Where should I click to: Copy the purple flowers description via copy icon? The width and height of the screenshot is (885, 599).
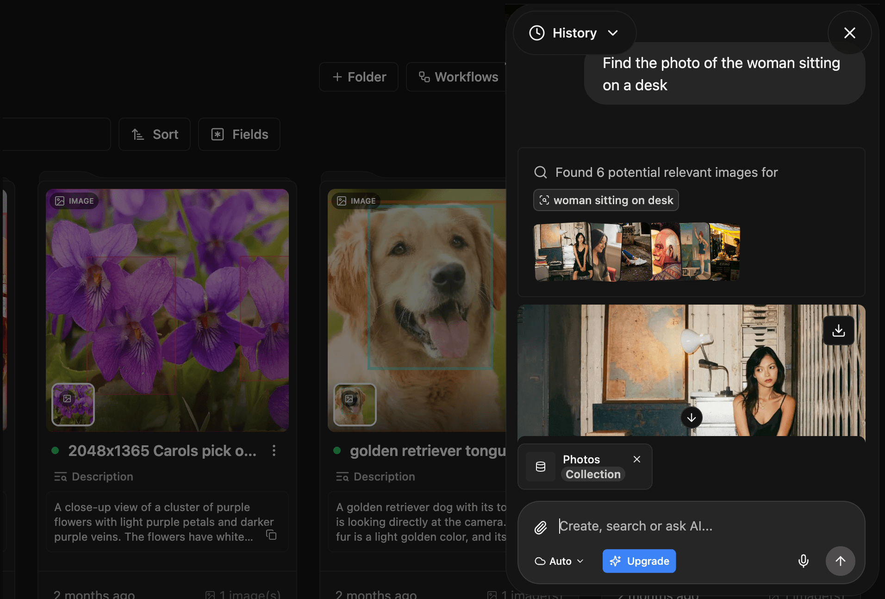[x=271, y=535]
